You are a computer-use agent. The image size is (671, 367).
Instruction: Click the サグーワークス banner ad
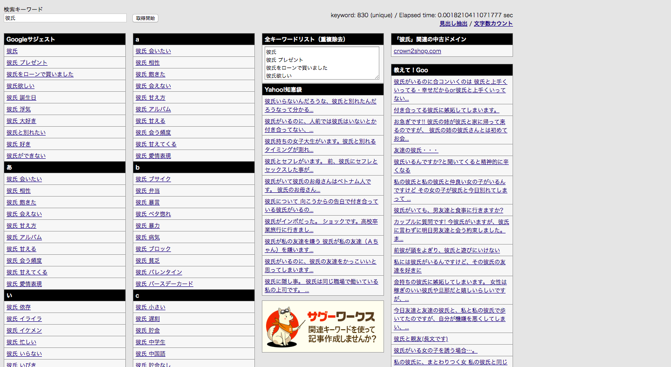tap(323, 326)
